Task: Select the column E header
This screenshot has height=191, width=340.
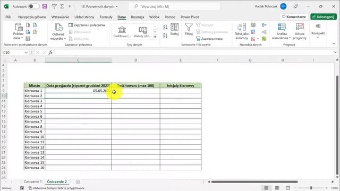Action: tap(181, 60)
